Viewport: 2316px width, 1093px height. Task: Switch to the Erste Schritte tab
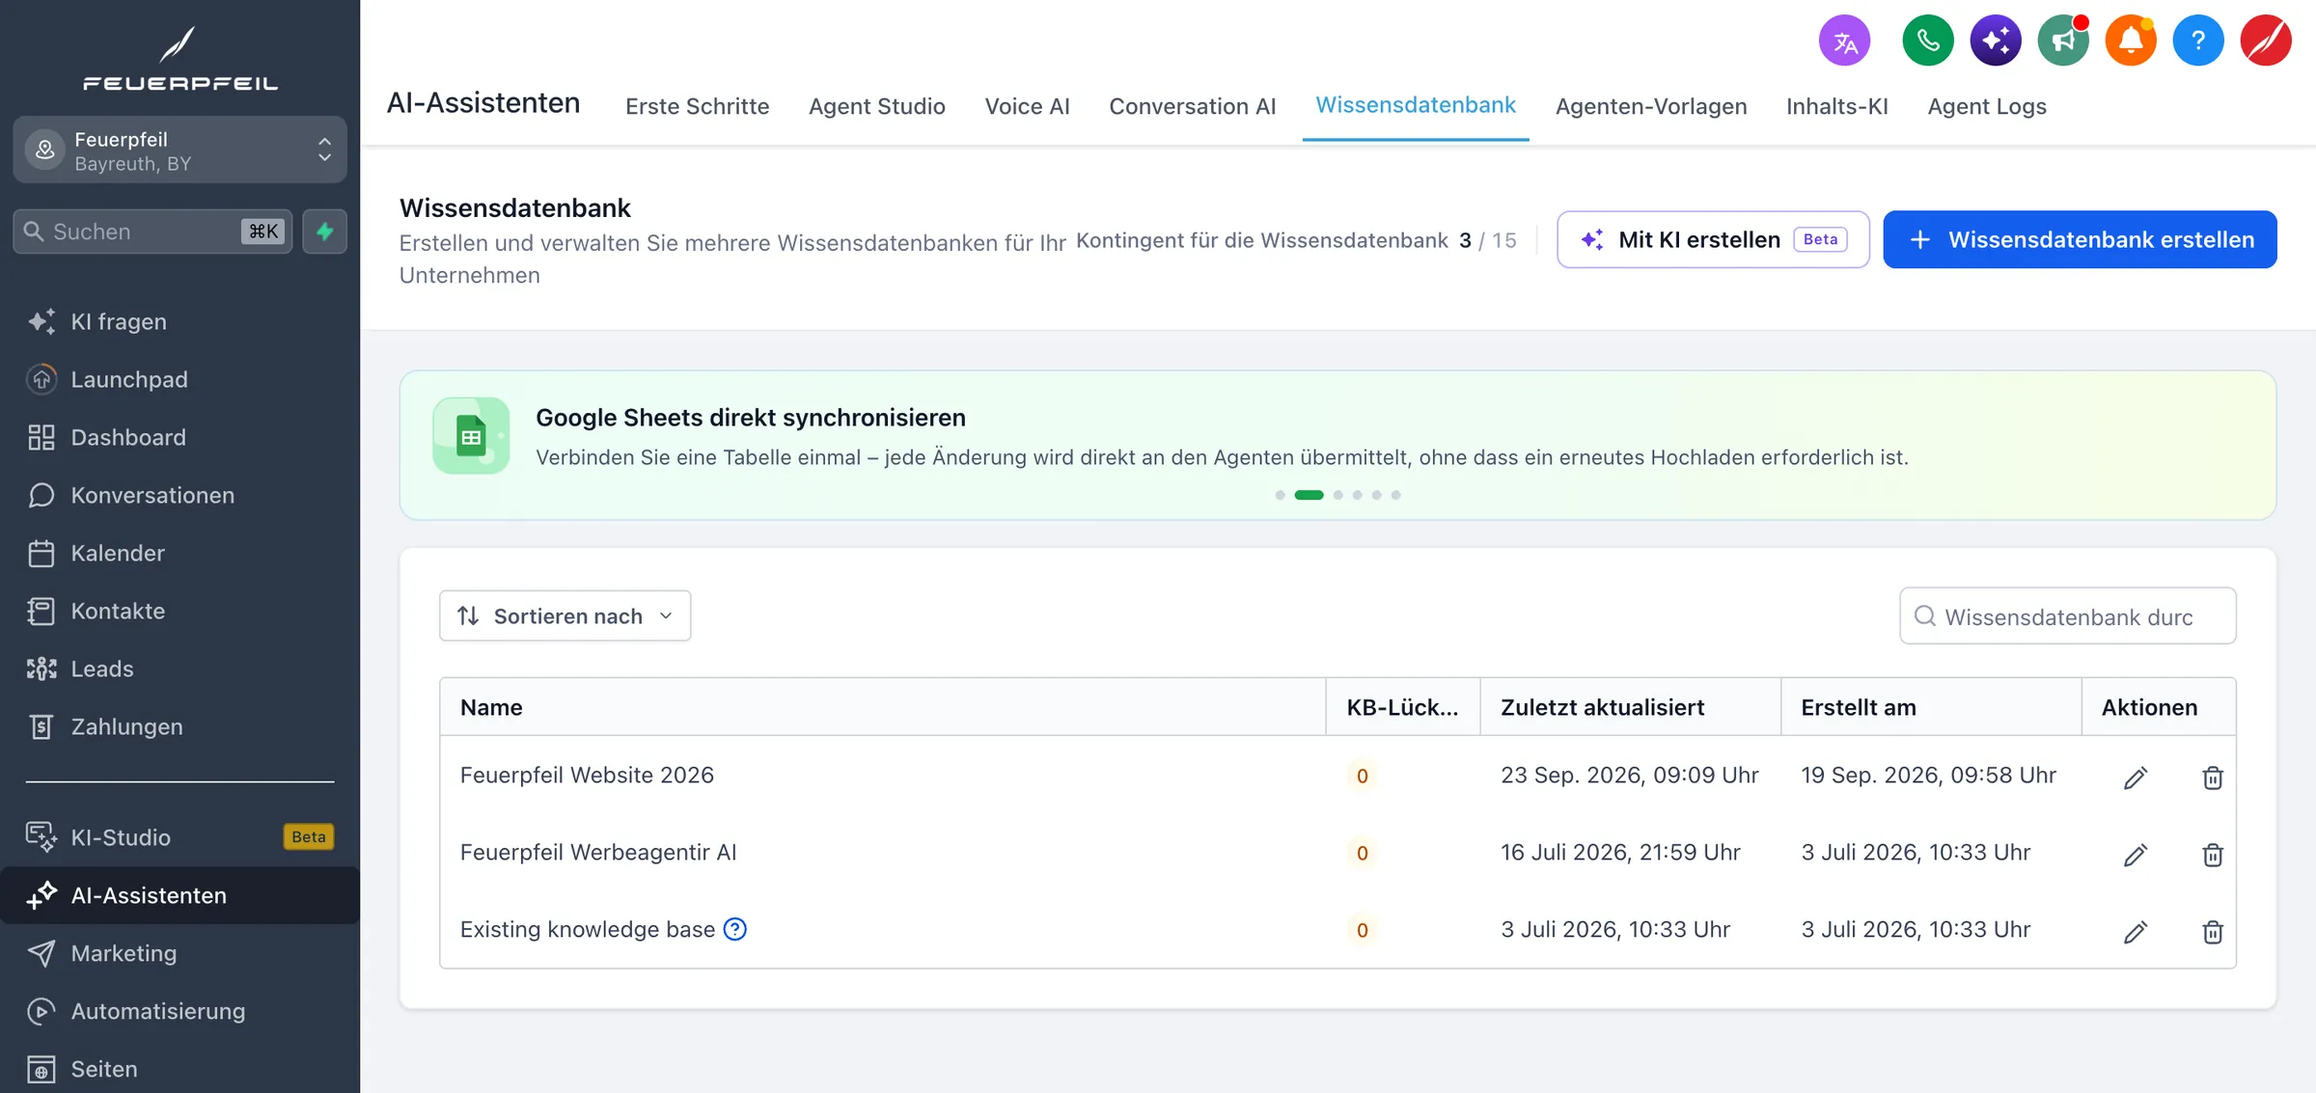[x=697, y=106]
